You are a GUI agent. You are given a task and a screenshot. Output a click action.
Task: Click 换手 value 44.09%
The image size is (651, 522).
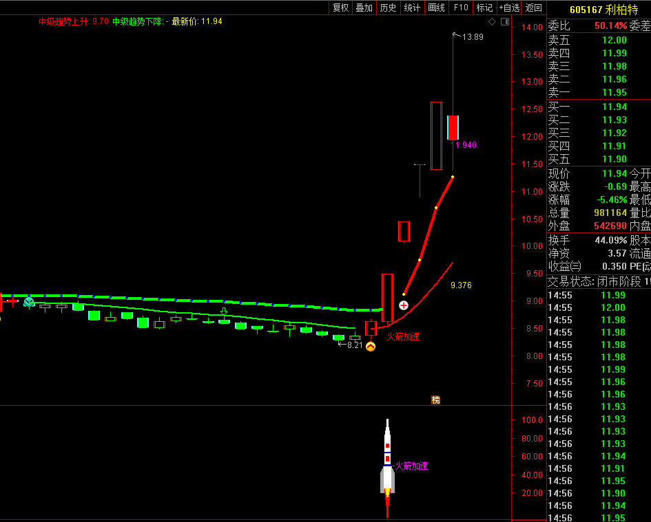click(611, 241)
